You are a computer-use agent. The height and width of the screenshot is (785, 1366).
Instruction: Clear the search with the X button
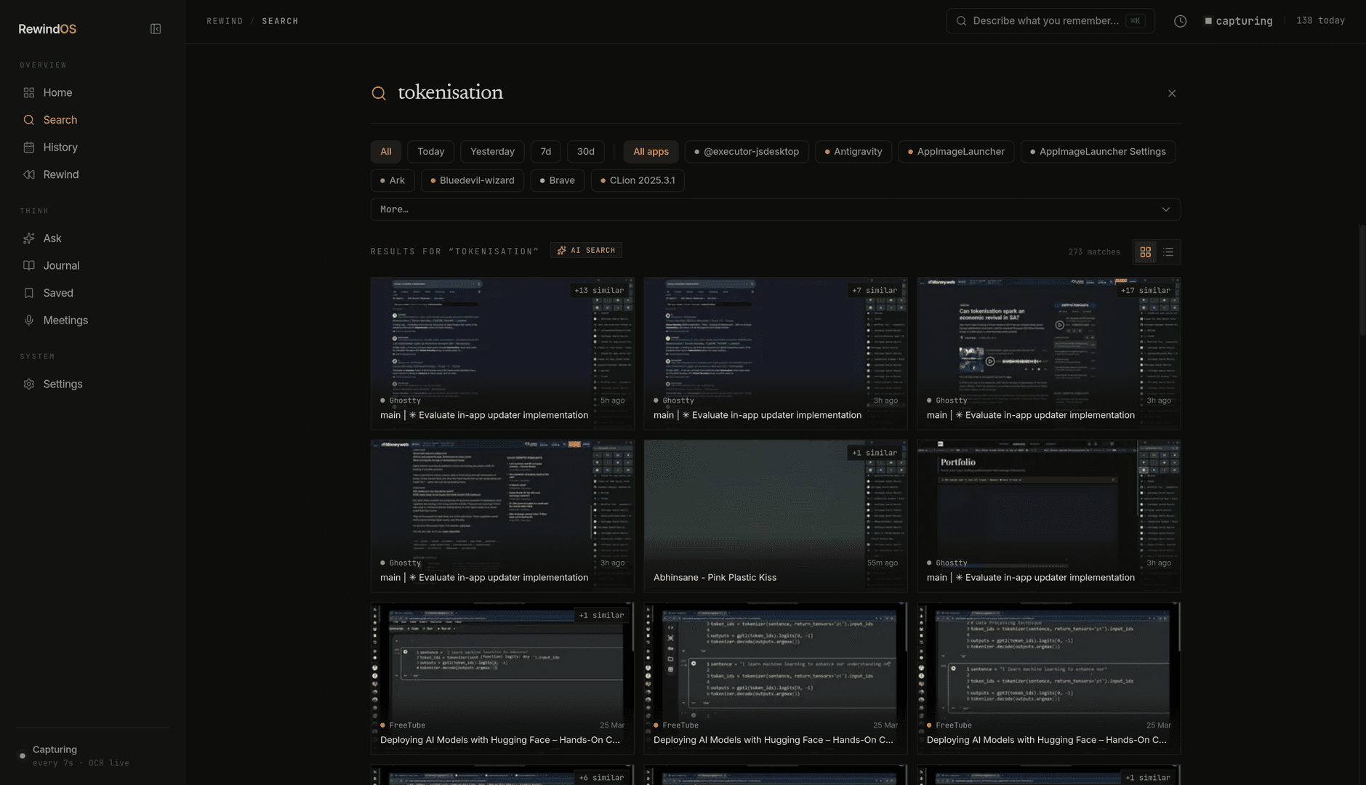[x=1171, y=93]
